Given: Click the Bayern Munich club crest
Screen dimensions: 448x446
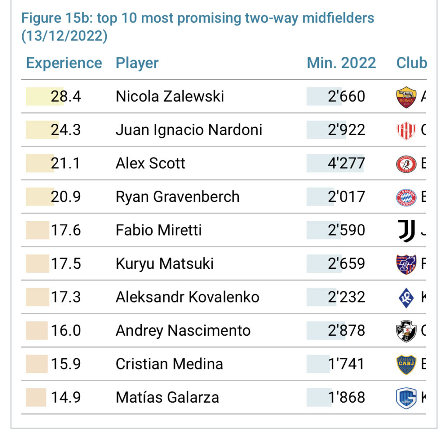Looking at the screenshot, I should pos(406,197).
